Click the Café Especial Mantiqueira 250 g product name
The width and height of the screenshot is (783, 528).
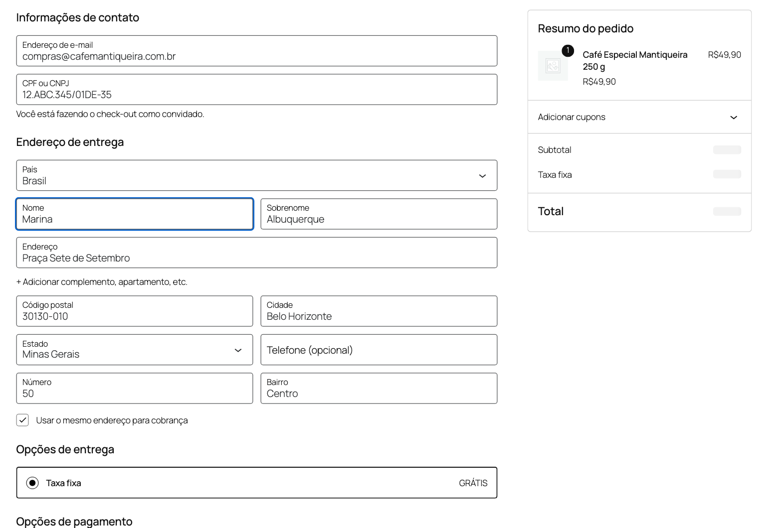pyautogui.click(x=635, y=61)
